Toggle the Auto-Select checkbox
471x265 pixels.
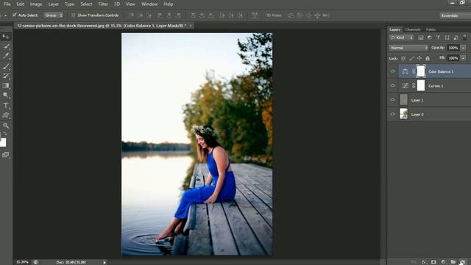coord(14,15)
